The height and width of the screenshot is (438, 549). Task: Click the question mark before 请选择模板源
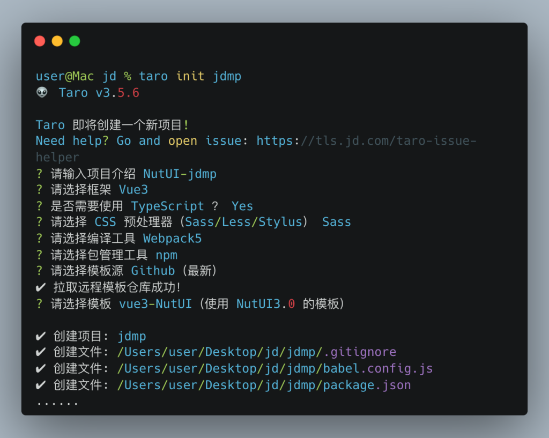[39, 271]
